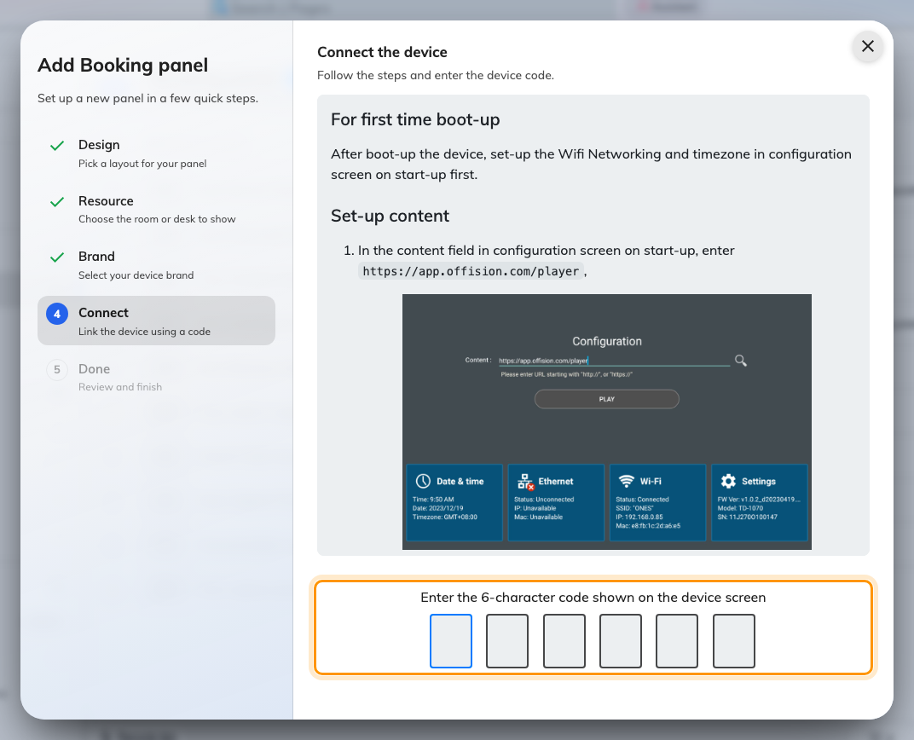Click the step 5 number badge
This screenshot has height=740, width=914.
point(57,369)
